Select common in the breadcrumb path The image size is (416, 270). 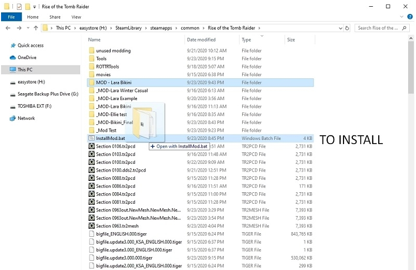pyautogui.click(x=190, y=28)
